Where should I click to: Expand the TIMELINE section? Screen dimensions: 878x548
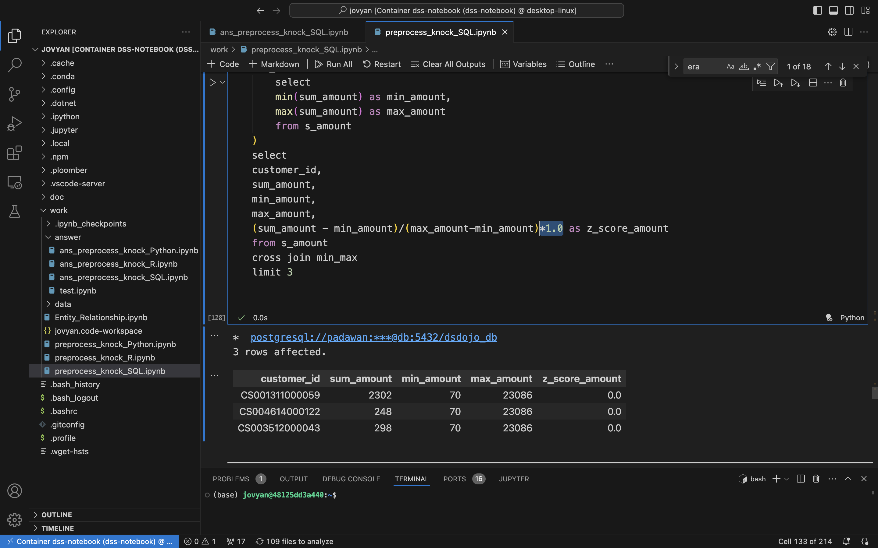[114, 529]
